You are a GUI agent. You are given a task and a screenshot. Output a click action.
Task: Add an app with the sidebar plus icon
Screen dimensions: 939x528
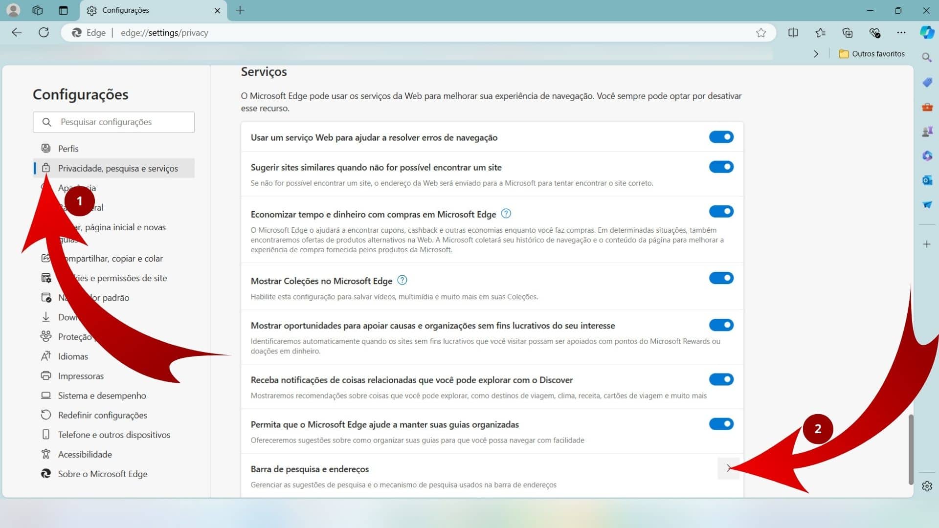[927, 244]
